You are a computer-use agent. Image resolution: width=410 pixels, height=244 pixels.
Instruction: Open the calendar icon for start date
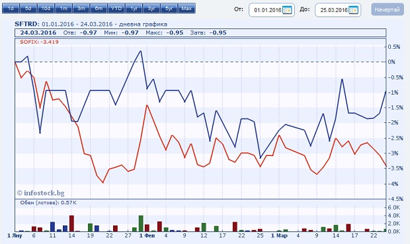click(287, 10)
